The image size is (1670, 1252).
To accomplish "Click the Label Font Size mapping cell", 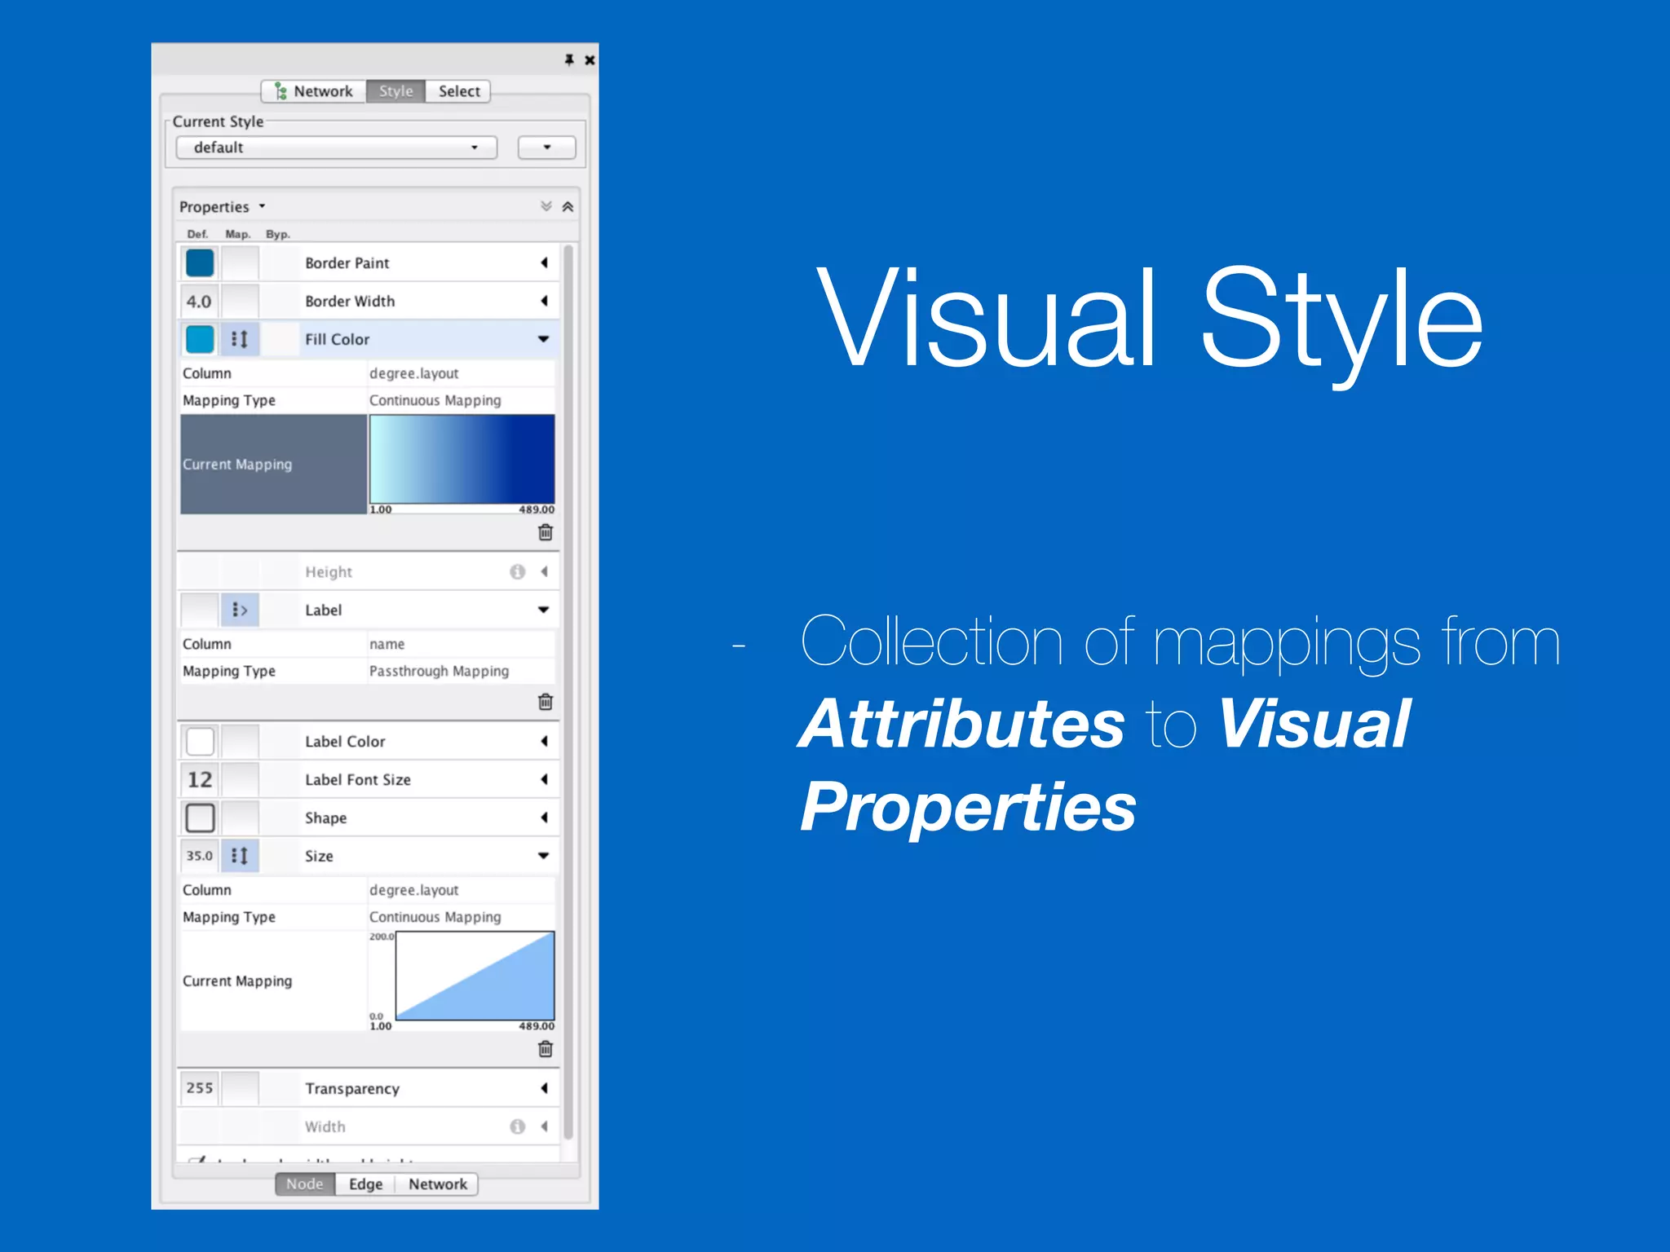I will click(x=241, y=779).
